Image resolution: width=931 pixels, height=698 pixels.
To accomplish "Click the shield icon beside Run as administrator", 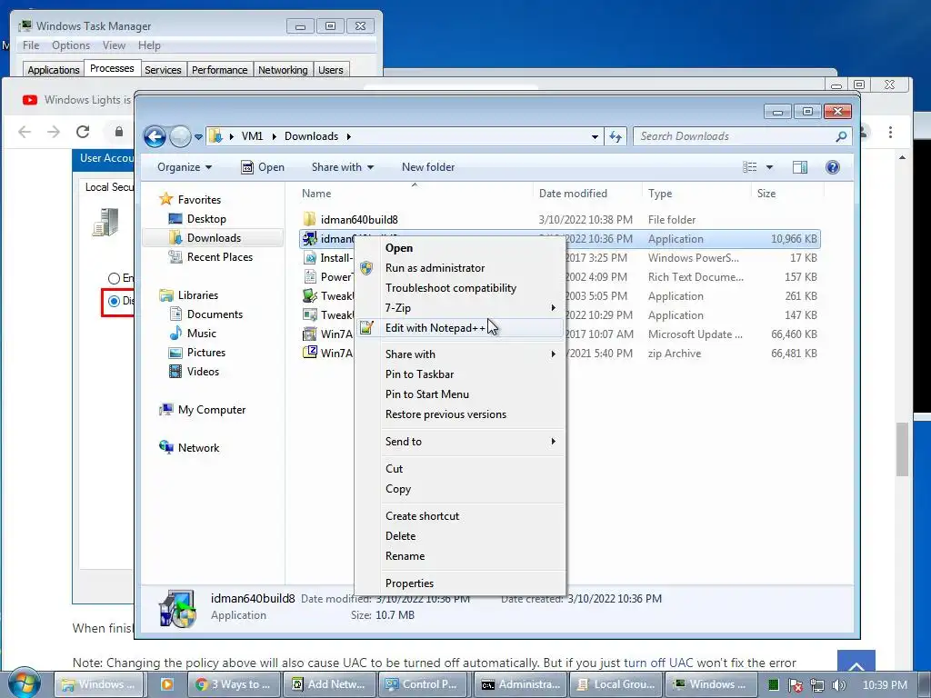I will pyautogui.click(x=367, y=268).
